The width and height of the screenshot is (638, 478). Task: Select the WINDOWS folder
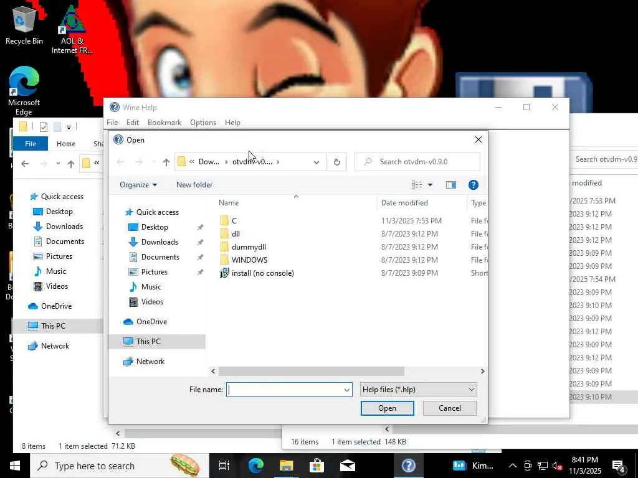click(x=249, y=260)
